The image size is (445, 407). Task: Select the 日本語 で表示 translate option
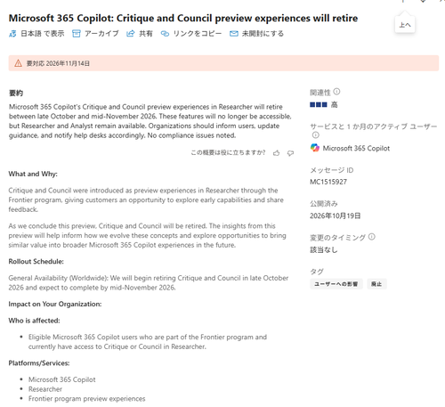click(x=43, y=34)
